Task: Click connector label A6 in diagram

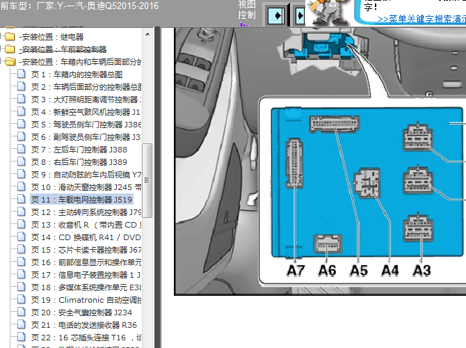Action: coord(327,270)
